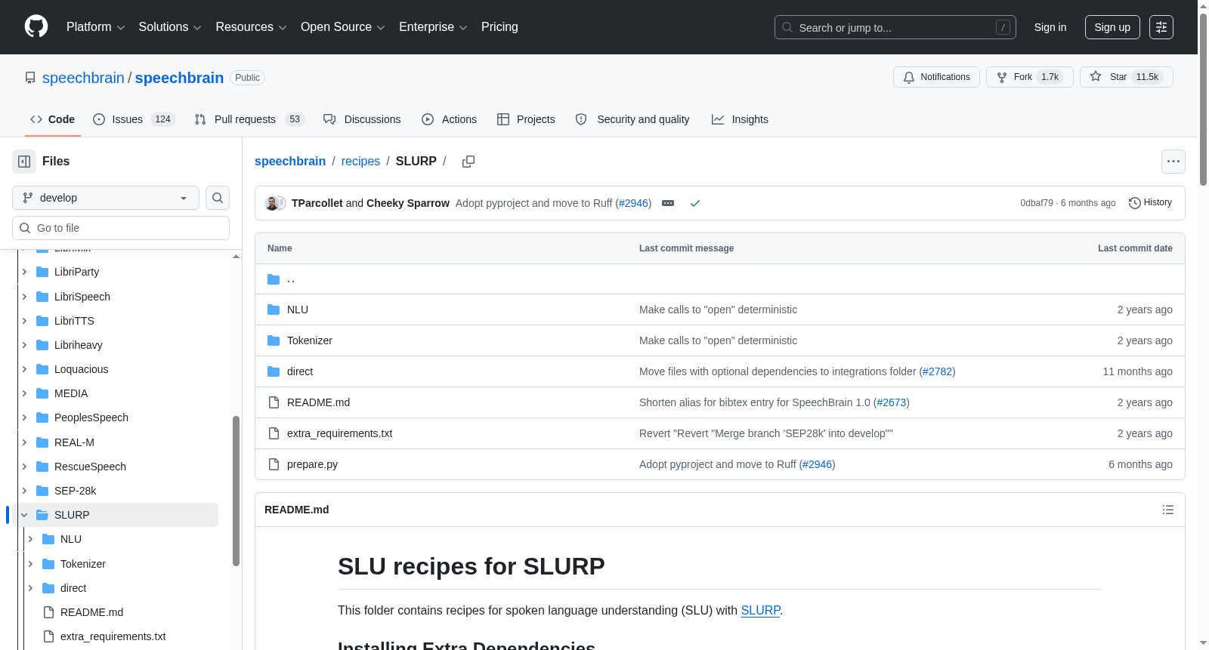Search this repository magnifier button

pos(218,198)
